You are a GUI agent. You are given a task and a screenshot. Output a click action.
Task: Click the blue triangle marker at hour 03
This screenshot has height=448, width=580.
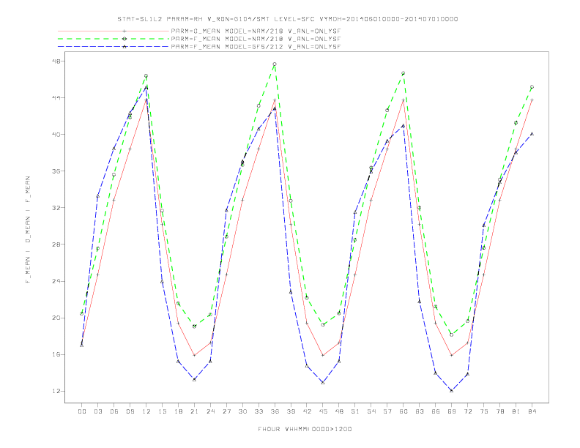tap(97, 196)
